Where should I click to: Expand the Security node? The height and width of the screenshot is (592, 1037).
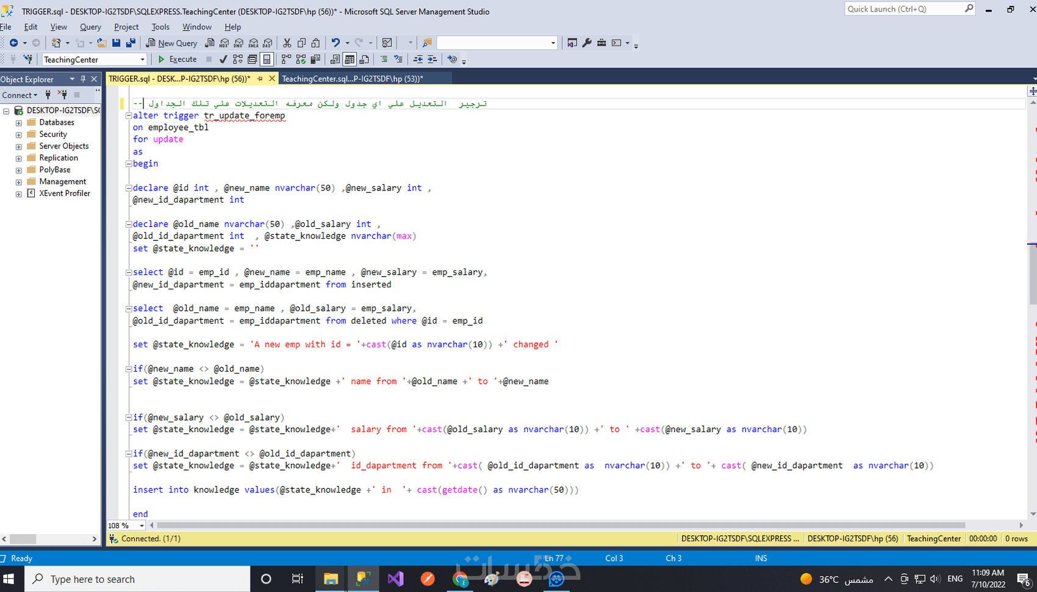pyautogui.click(x=19, y=134)
